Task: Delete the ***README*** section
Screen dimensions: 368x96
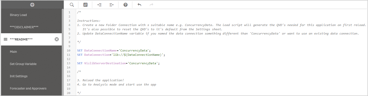Action: click(57, 39)
